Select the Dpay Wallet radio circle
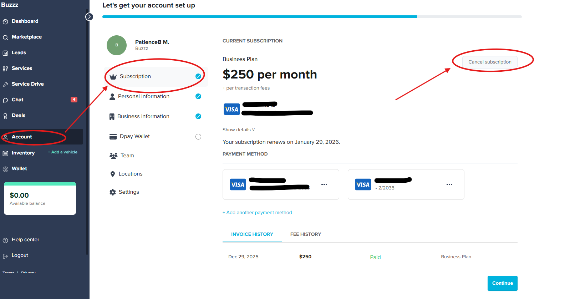The height and width of the screenshot is (299, 575). point(198,136)
